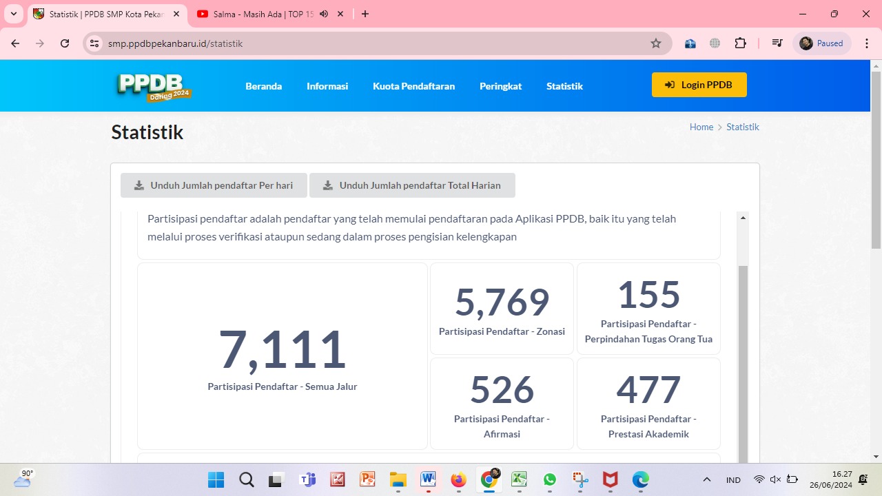Reload the current page
The width and height of the screenshot is (882, 496).
(65, 43)
